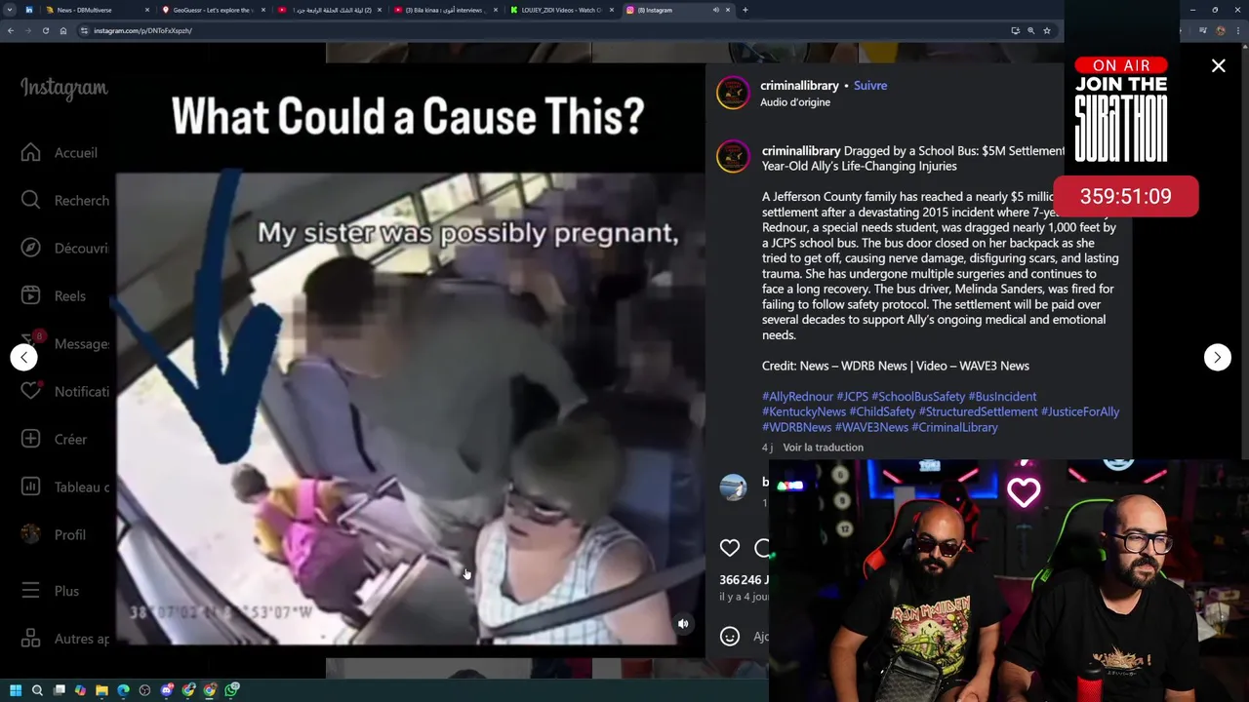Click browser back button
Viewport: 1249px width, 702px height.
11,30
